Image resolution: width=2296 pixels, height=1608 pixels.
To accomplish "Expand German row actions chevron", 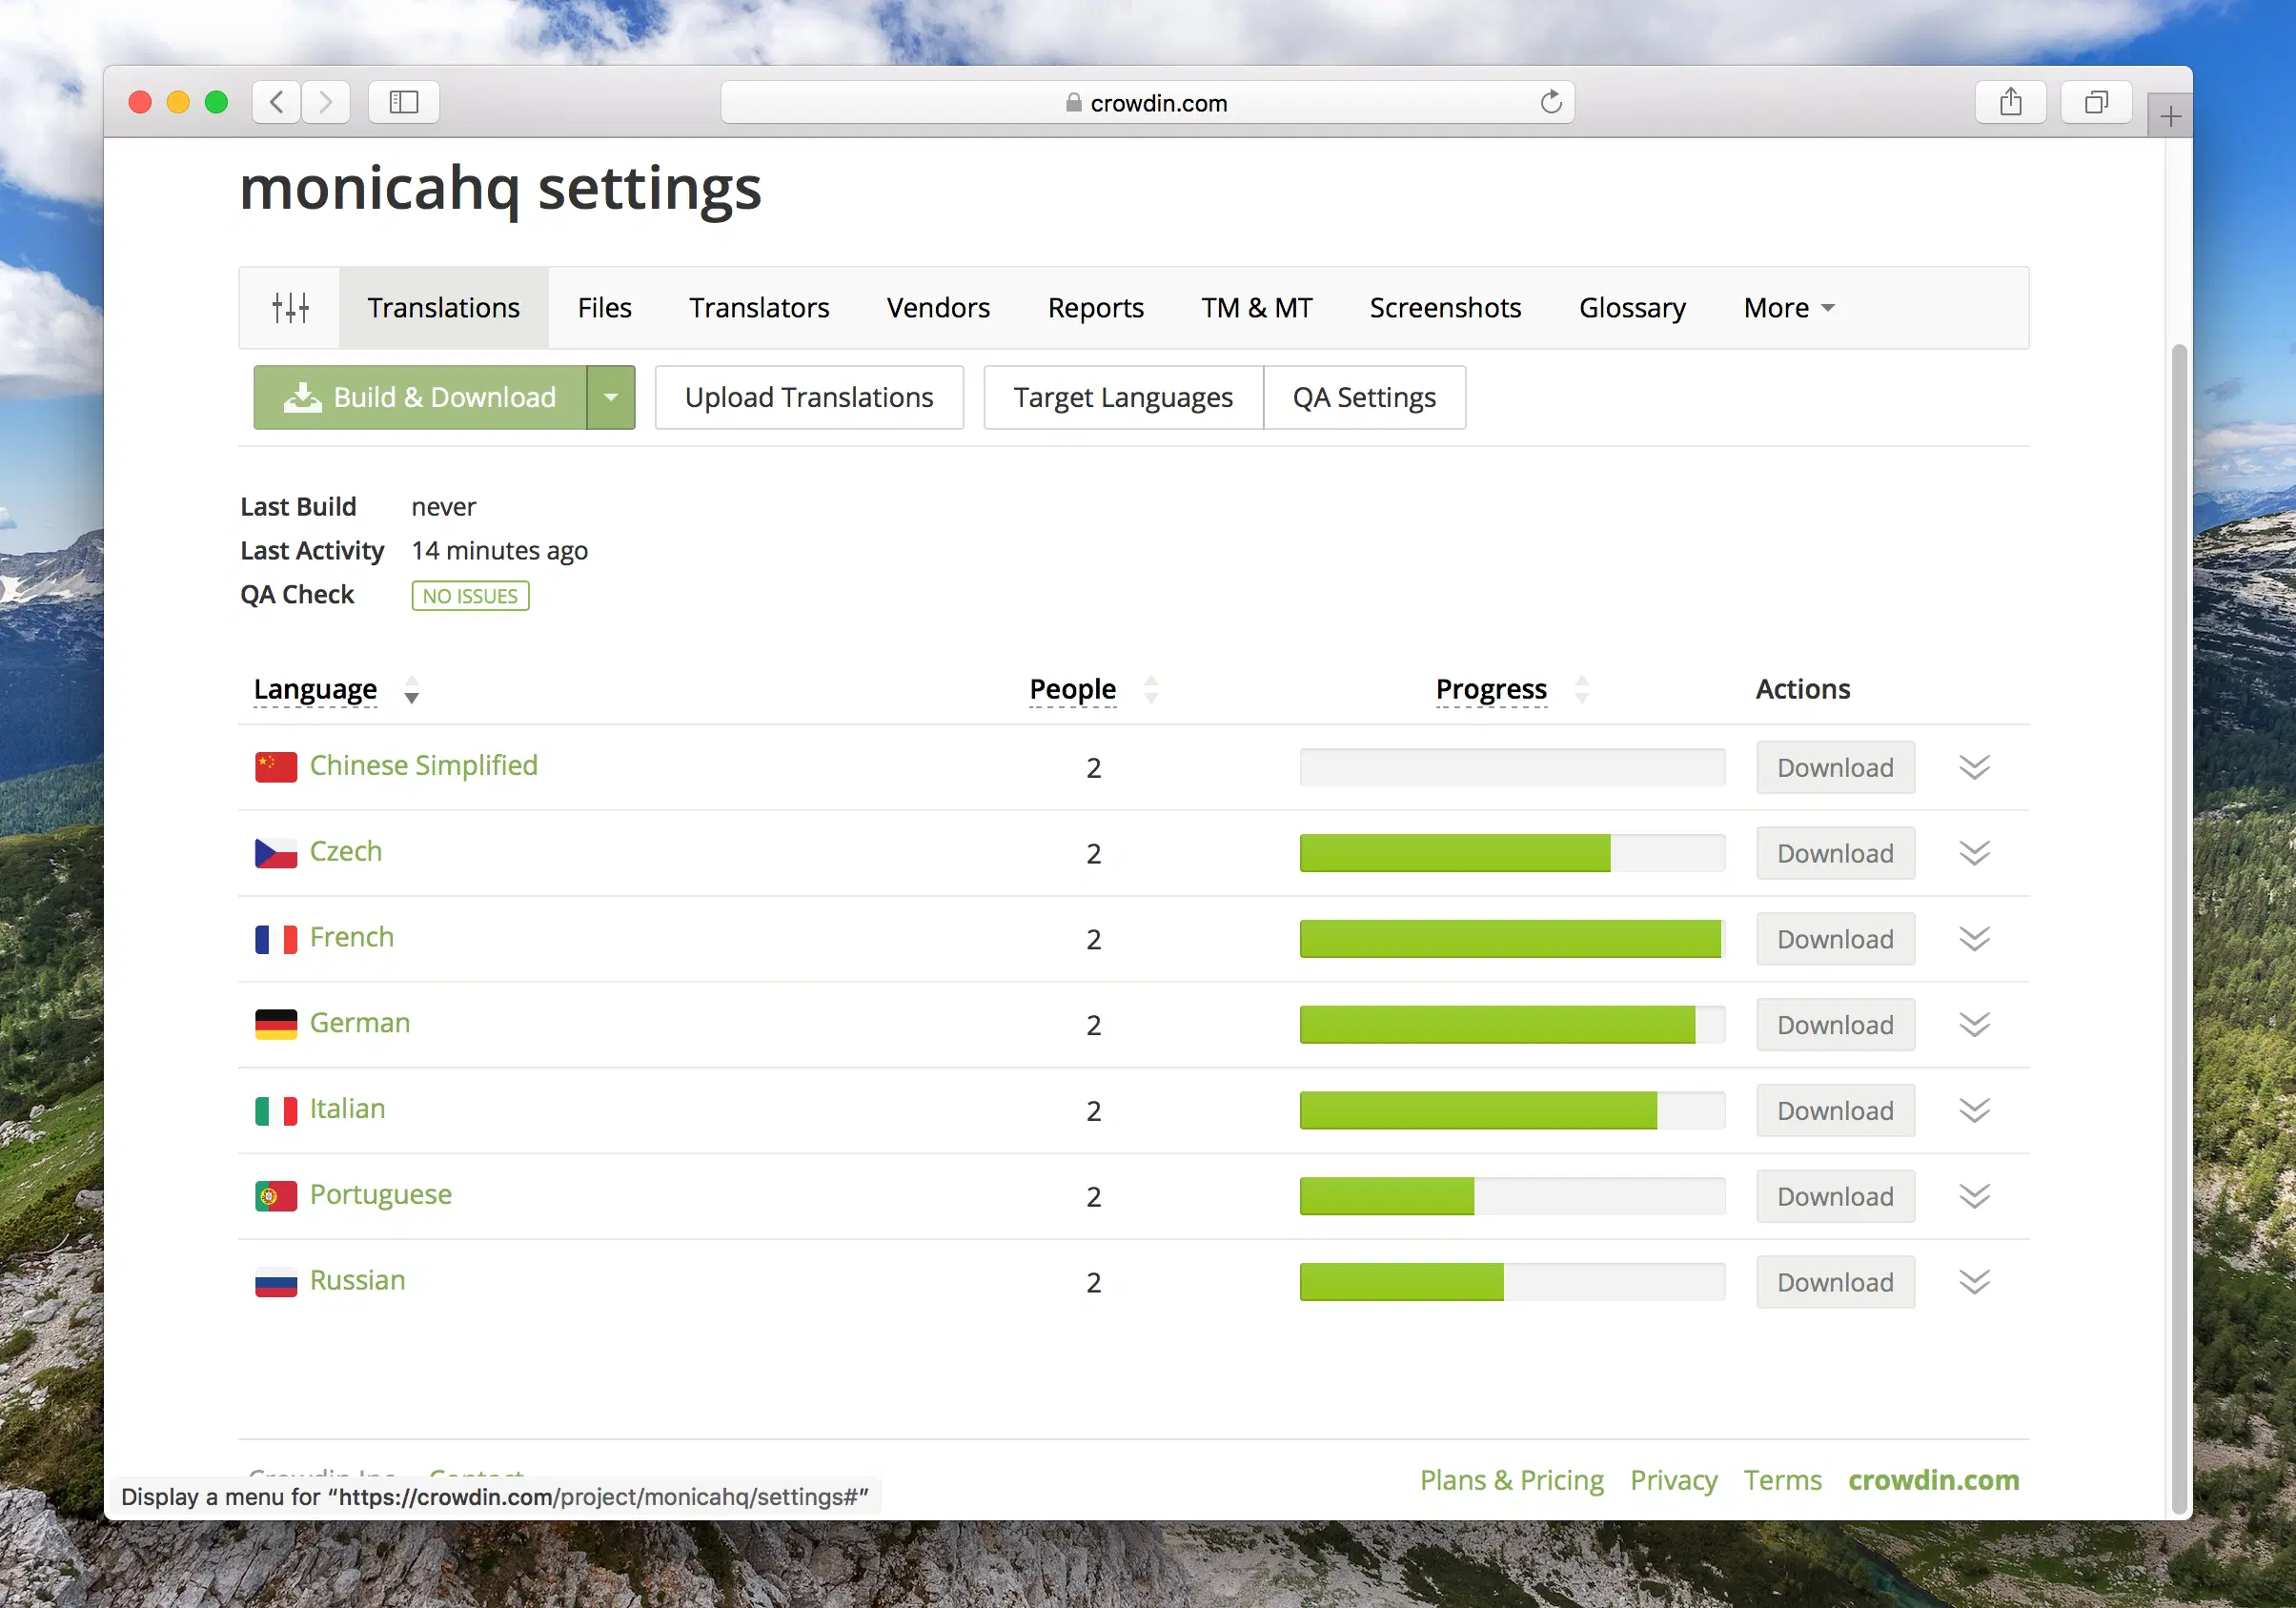I will pos(1974,1025).
